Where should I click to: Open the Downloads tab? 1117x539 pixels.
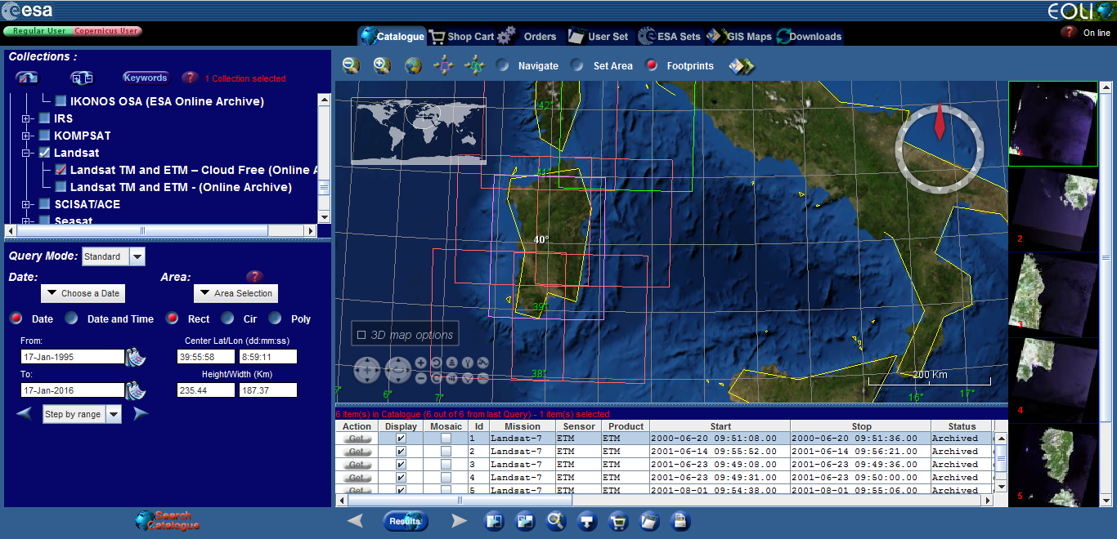tap(809, 36)
